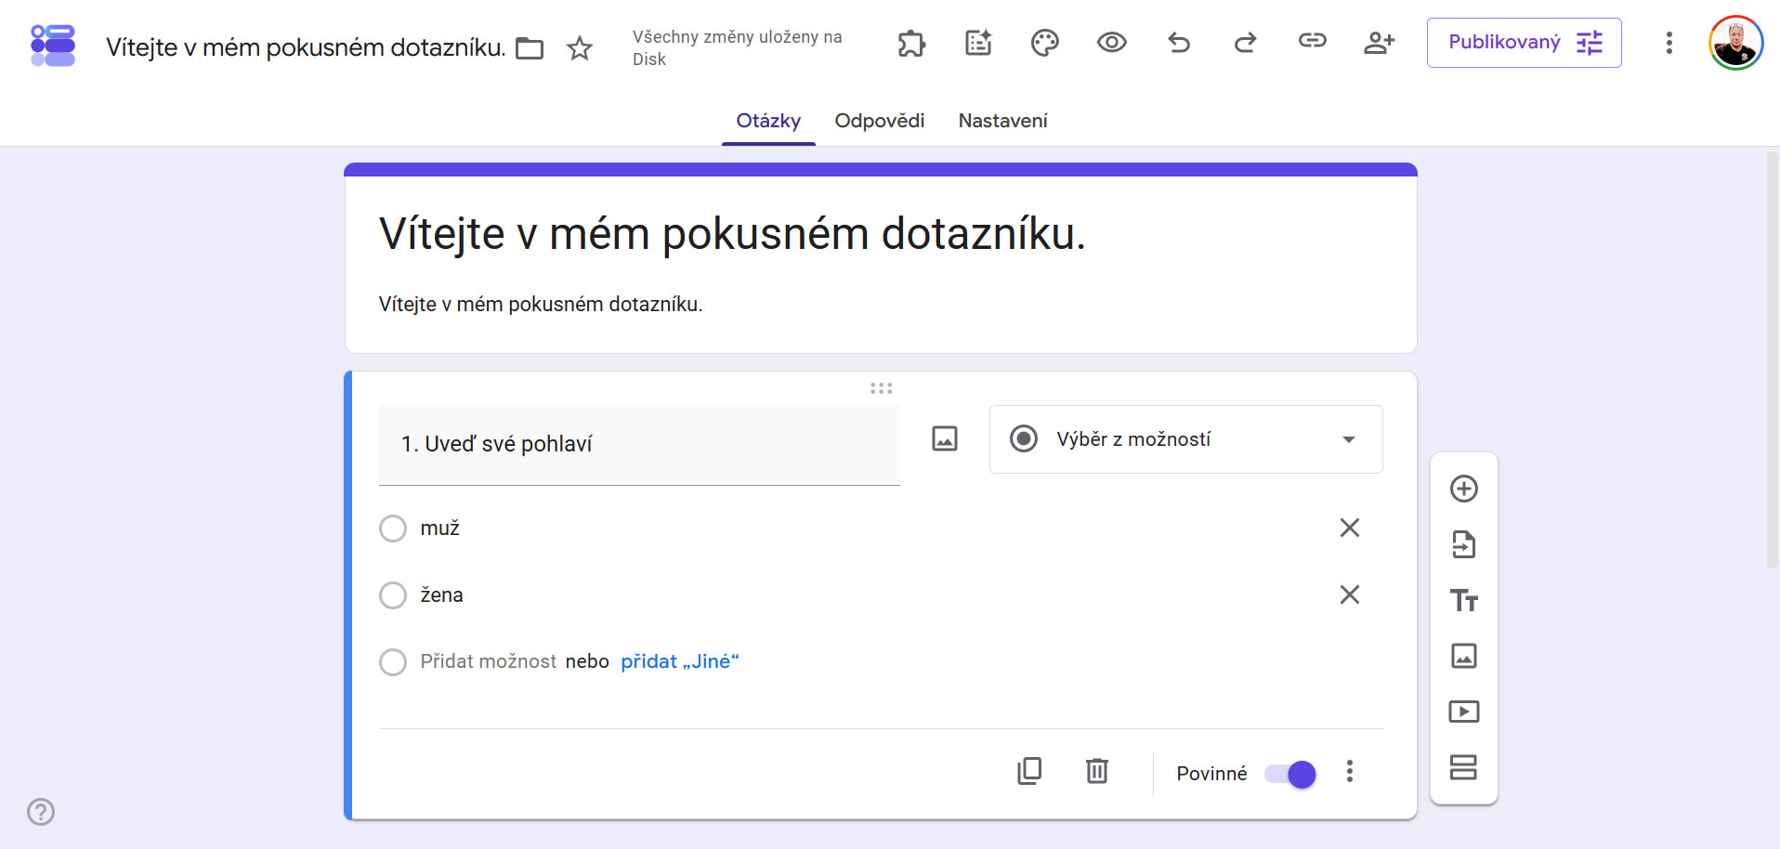The height and width of the screenshot is (849, 1780).
Task: Open the 'Výběr z možností' question type dropdown
Action: pos(1186,439)
